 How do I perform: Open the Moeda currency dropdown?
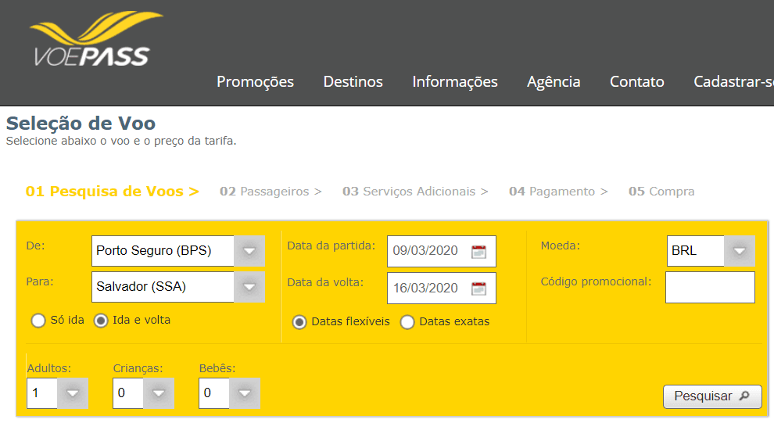click(739, 251)
